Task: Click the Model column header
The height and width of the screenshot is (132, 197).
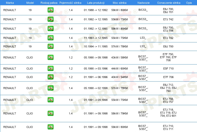Action: tap(30, 3)
